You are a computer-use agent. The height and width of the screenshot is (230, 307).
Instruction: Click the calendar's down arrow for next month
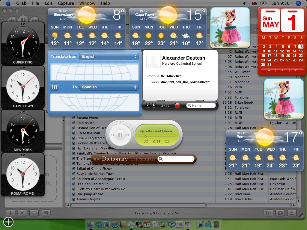pos(295,70)
